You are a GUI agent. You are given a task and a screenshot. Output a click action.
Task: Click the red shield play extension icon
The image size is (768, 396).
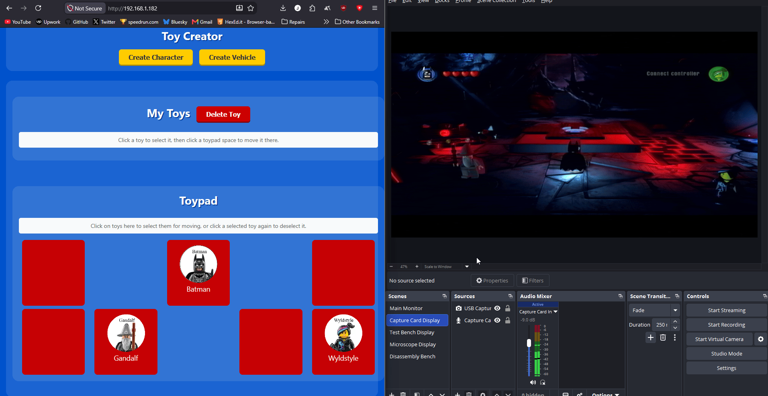click(x=359, y=8)
